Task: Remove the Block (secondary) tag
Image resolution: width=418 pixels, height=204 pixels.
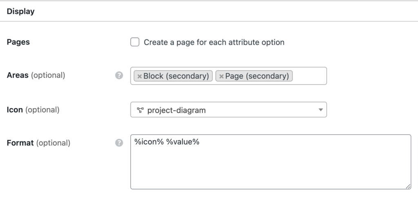Action: [x=140, y=76]
